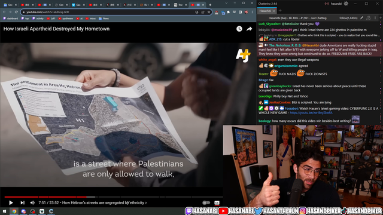Mute the video with the speaker icon

tap(32, 202)
